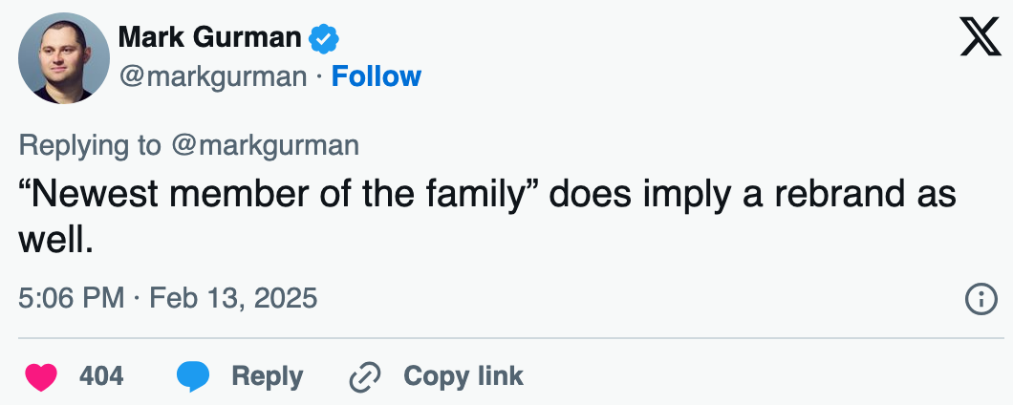Click the 404 likes count

pyautogui.click(x=101, y=376)
